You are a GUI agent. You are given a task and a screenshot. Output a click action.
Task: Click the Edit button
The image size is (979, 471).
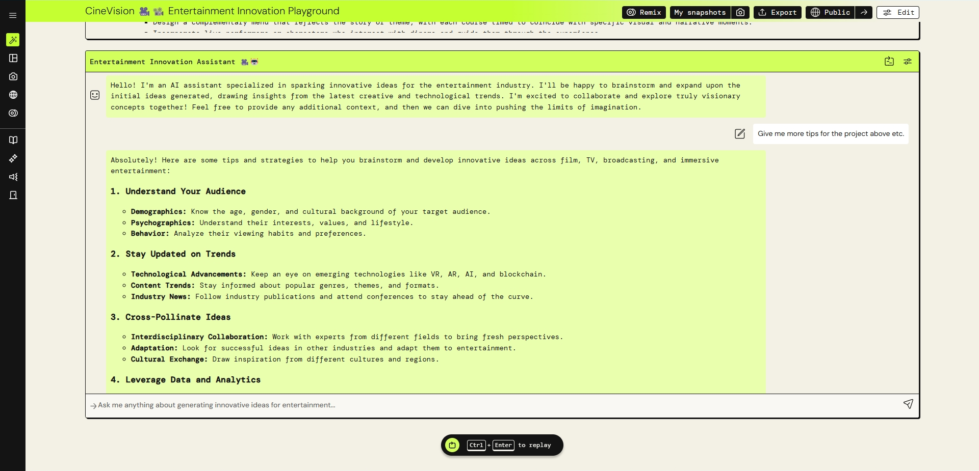pyautogui.click(x=898, y=12)
